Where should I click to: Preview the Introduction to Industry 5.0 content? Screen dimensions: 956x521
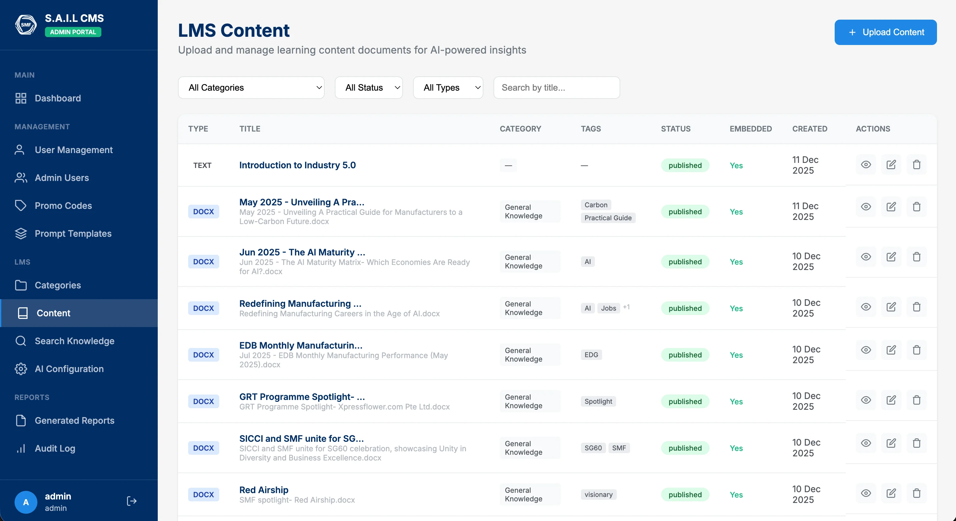(x=866, y=164)
